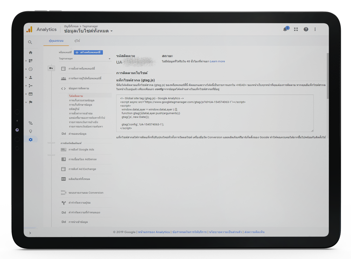The height and width of the screenshot is (259, 351).
Task: Expand the Realtime section arrow
Action: [x=26, y=69]
